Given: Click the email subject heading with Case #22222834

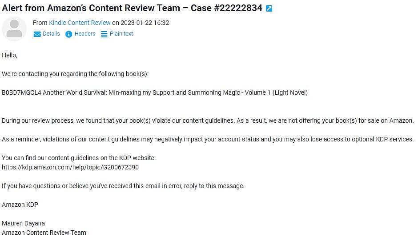Looking at the screenshot, I should click(x=132, y=8).
